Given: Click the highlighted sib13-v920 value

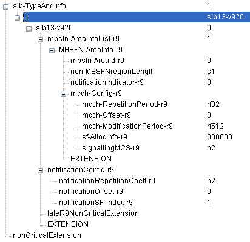Looking at the screenshot, I should (225, 17).
